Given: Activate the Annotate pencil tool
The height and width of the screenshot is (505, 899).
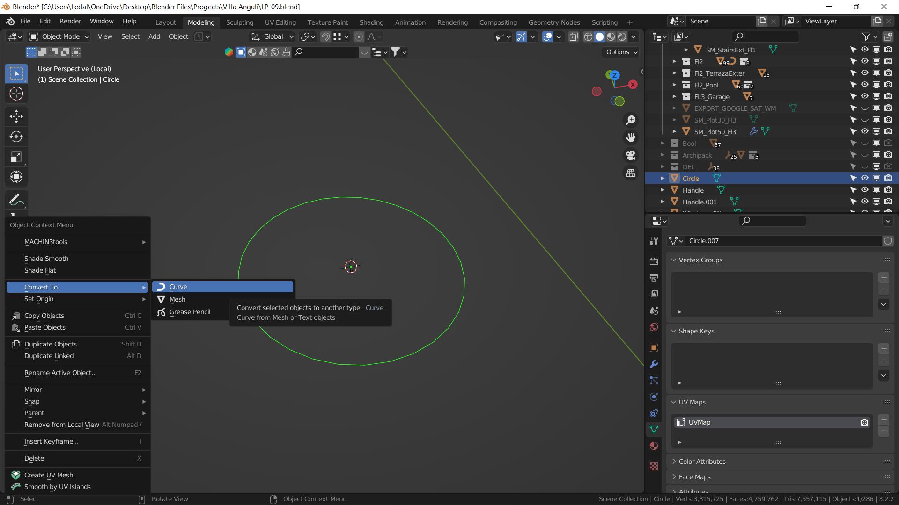Looking at the screenshot, I should (x=16, y=200).
